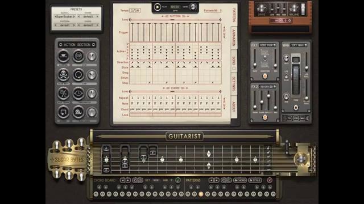
Task: Click the Chord Loop range bar
Action: click(175, 92)
